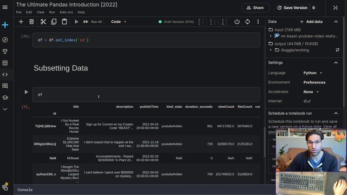Click the power session icon
This screenshot has height=195, width=347.
tap(237, 22)
